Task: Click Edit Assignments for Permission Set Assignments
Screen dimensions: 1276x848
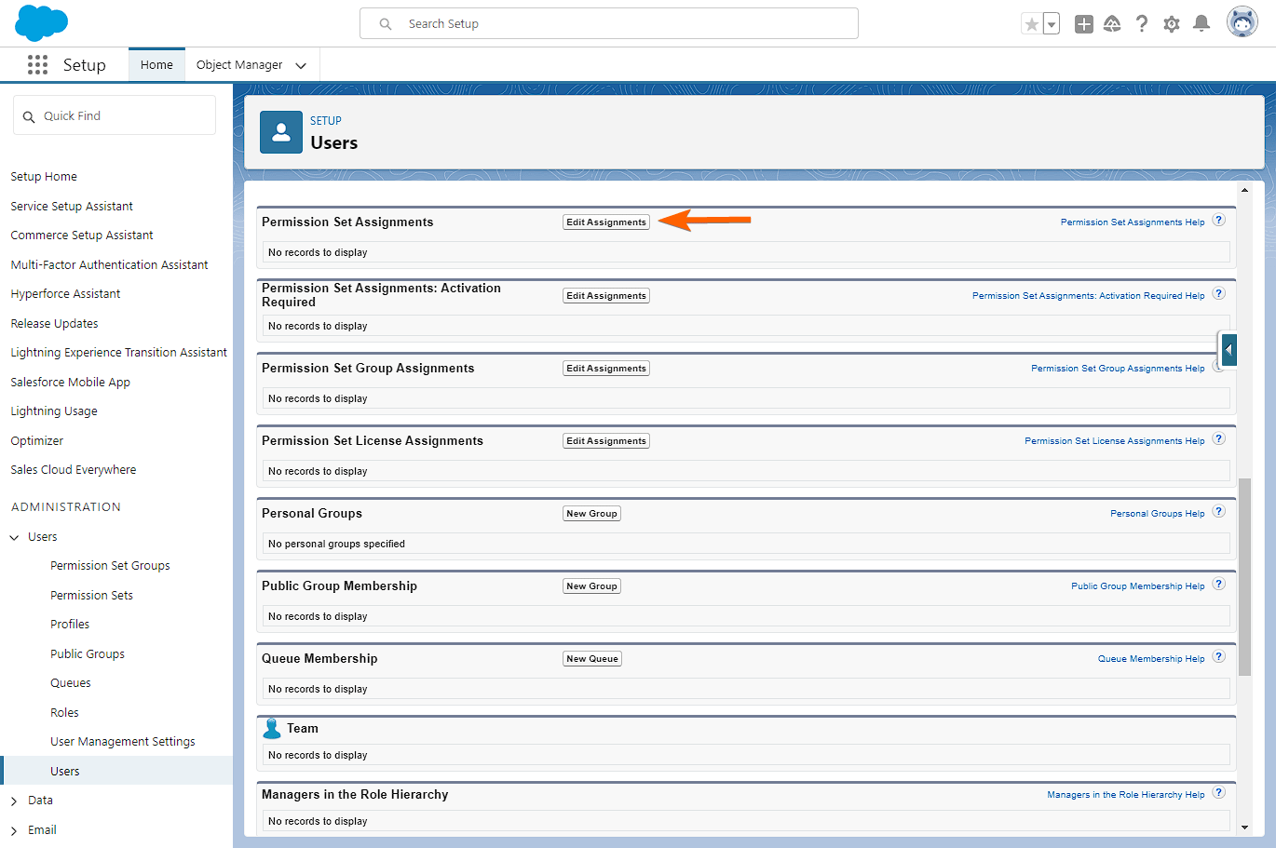Action: [x=606, y=222]
